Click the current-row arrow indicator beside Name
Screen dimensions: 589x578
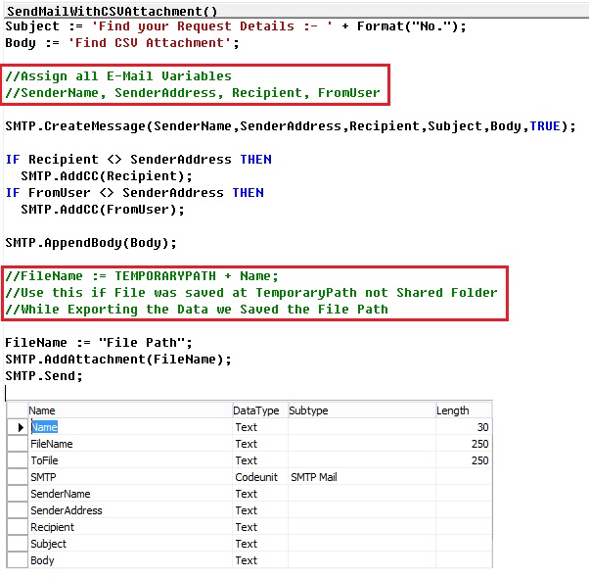pyautogui.click(x=18, y=427)
